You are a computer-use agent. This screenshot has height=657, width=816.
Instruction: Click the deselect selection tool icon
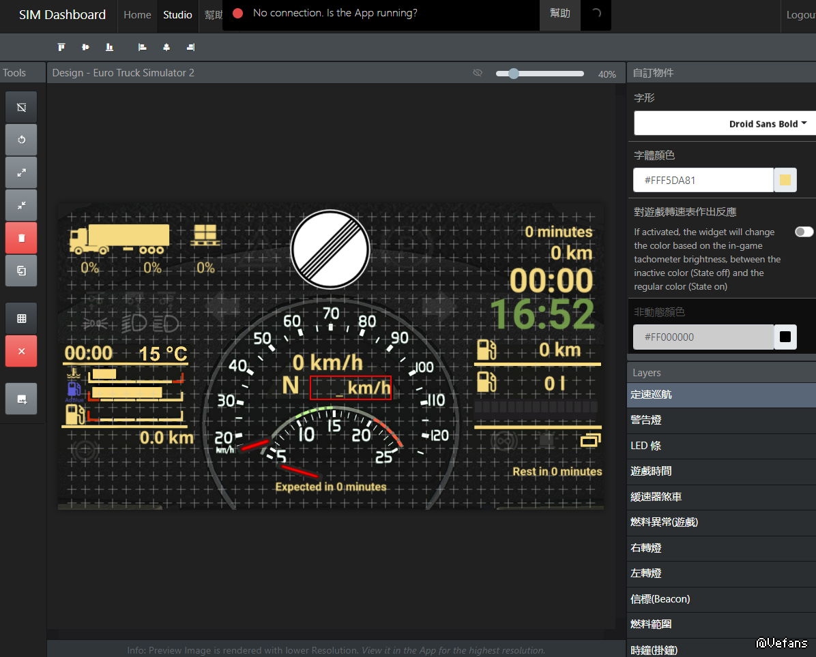tap(21, 107)
